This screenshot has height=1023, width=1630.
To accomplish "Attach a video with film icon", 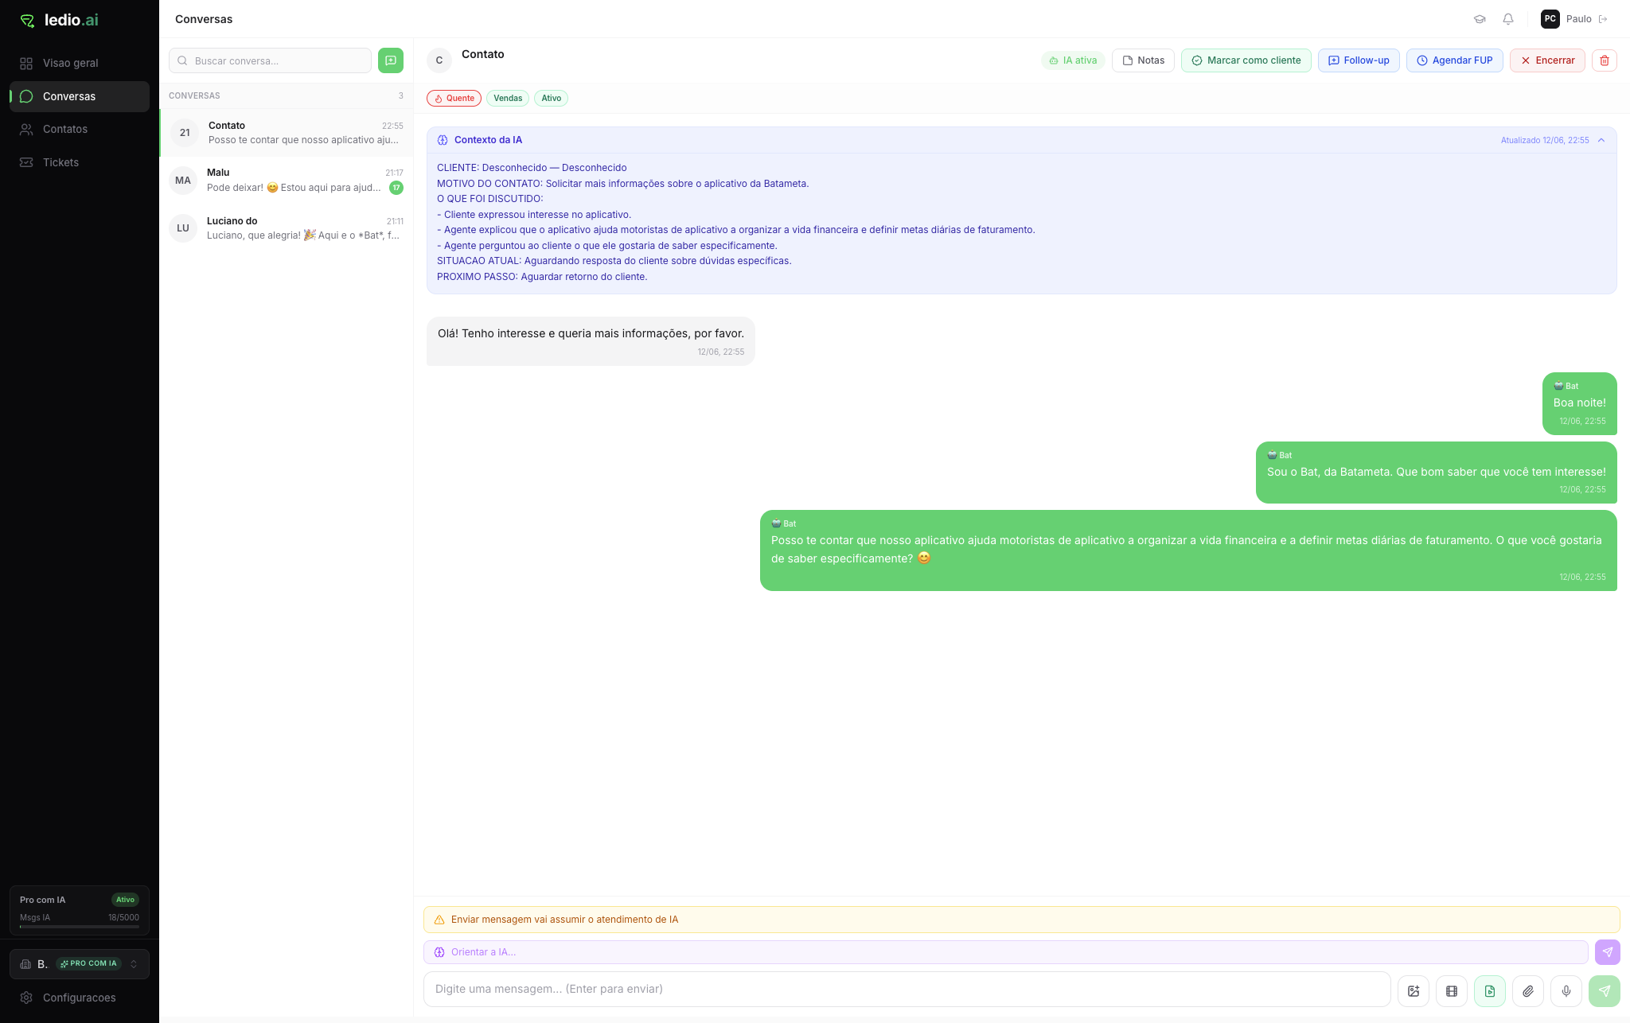I will pyautogui.click(x=1452, y=991).
